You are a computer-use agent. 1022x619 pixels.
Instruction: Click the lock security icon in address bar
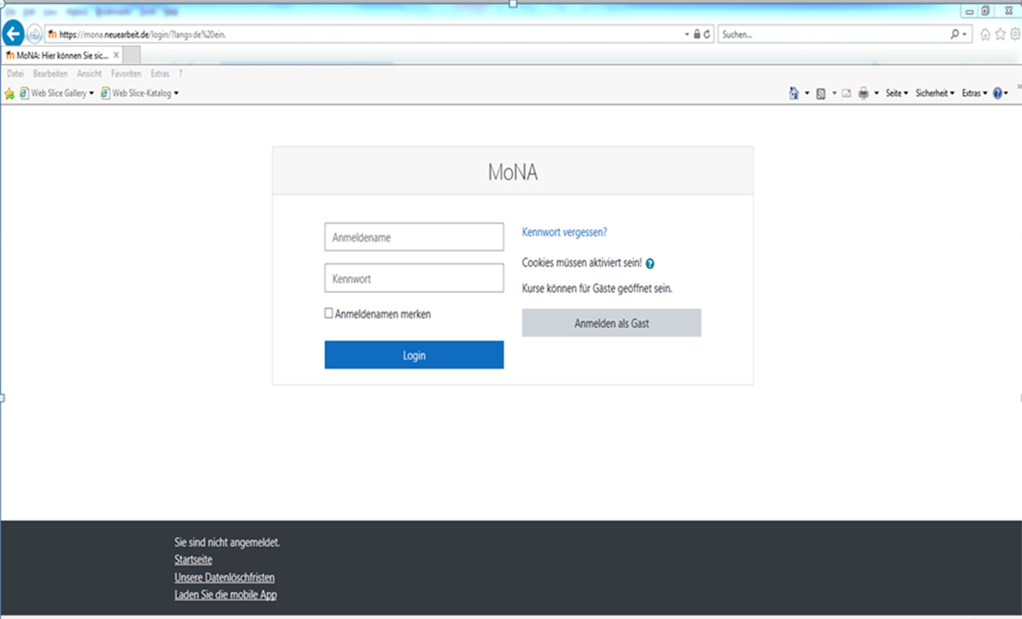point(697,34)
